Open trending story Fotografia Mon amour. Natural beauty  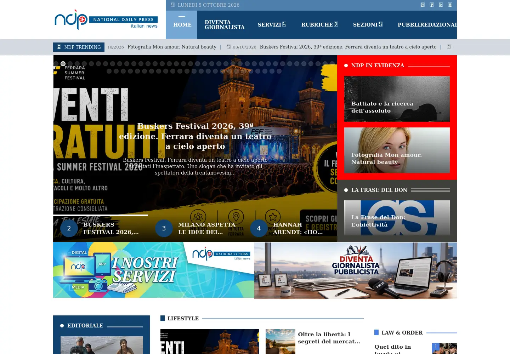pyautogui.click(x=172, y=47)
